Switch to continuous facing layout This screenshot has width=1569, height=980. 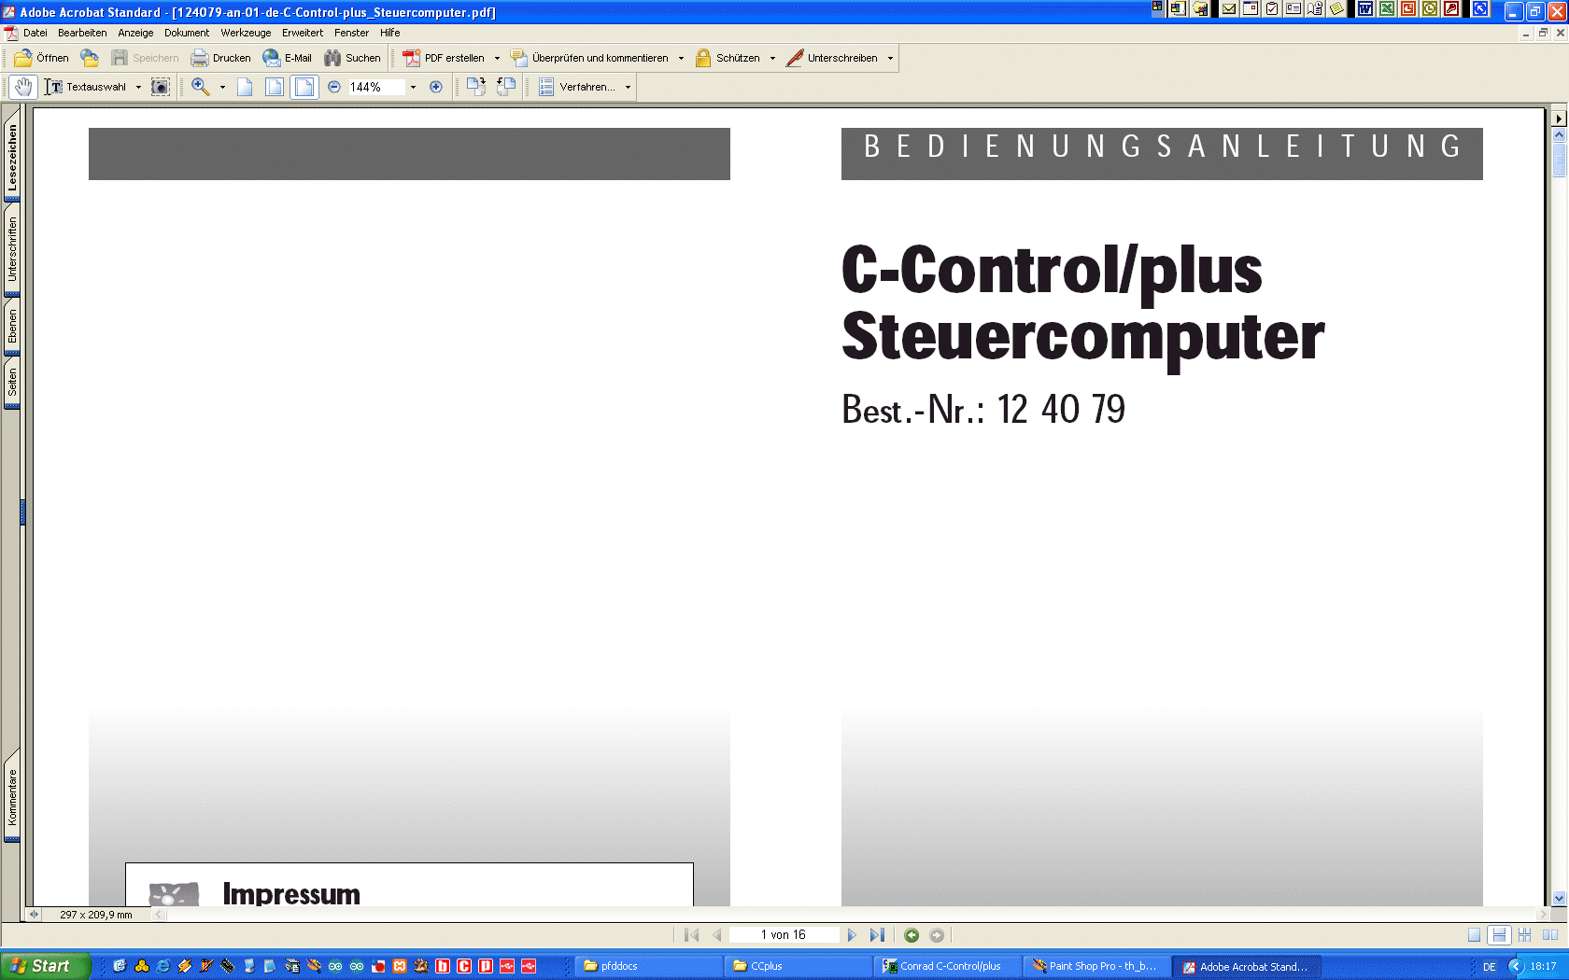tap(1524, 935)
